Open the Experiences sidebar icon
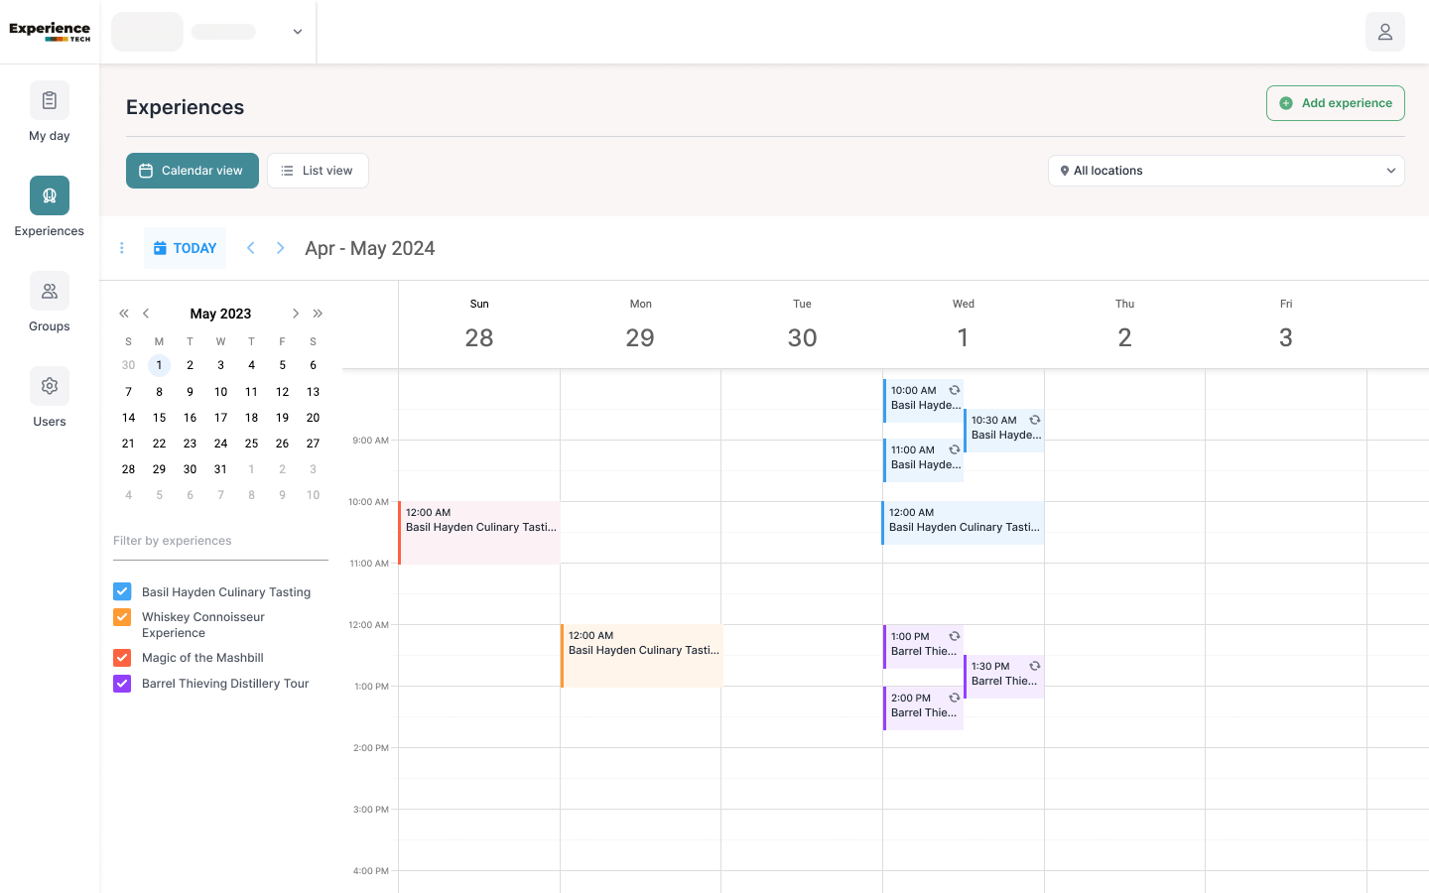Viewport: 1429px width, 893px height. [x=50, y=195]
